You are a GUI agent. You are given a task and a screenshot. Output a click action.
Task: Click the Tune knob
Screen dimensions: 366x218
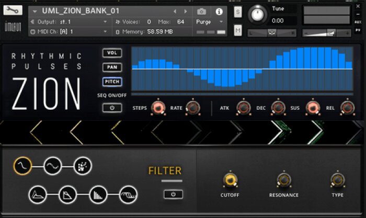257,14
